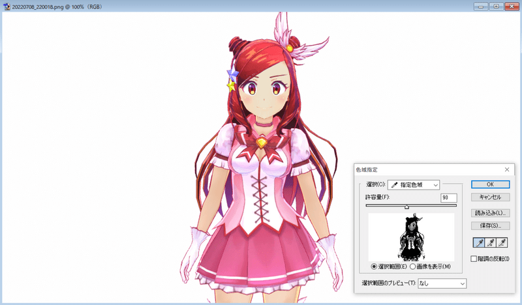Select the 選択範囲(E) radio button
The image size is (522, 305).
click(374, 267)
